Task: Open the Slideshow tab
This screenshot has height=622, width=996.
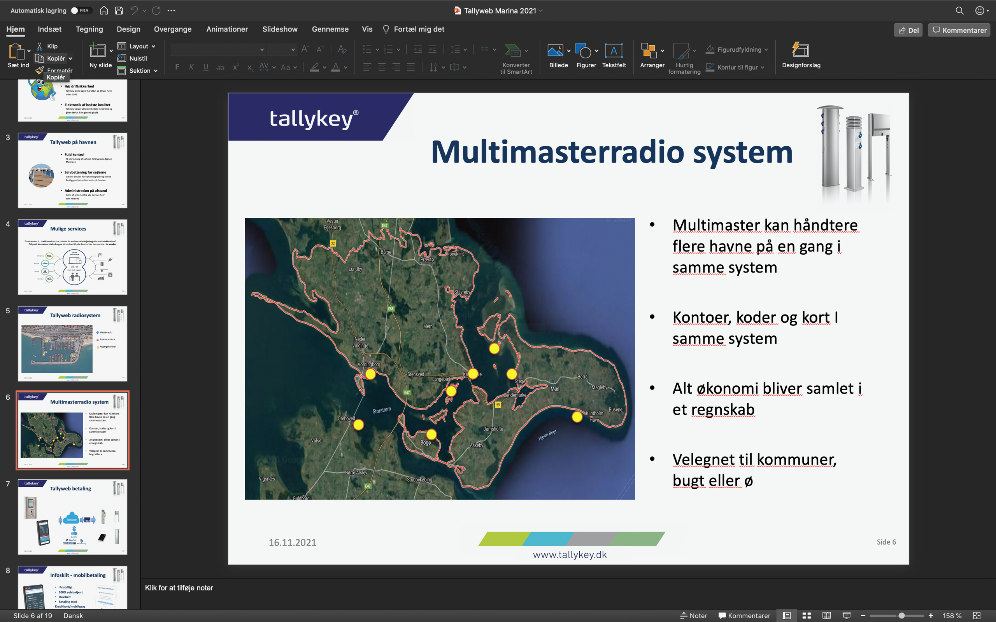Action: (x=280, y=29)
